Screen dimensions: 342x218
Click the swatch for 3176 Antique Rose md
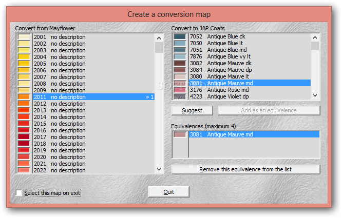180,90
